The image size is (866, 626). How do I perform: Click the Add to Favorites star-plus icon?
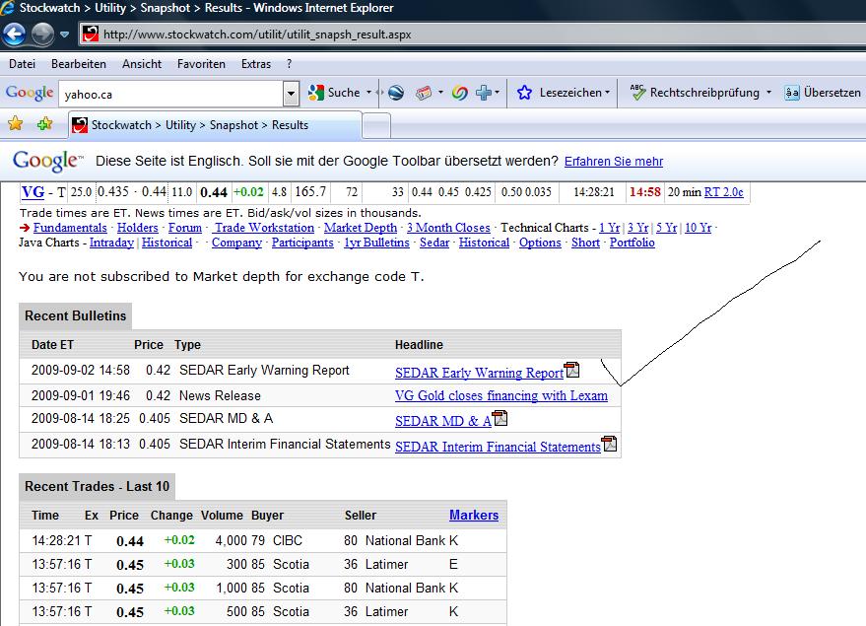(x=44, y=123)
